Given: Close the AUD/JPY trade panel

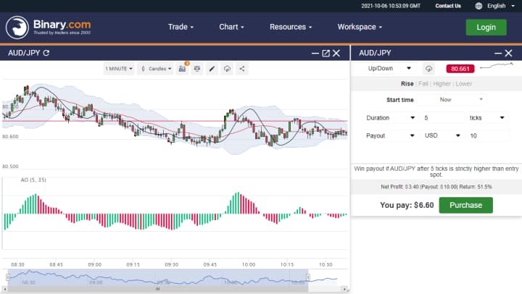Looking at the screenshot, I should pyautogui.click(x=509, y=53).
